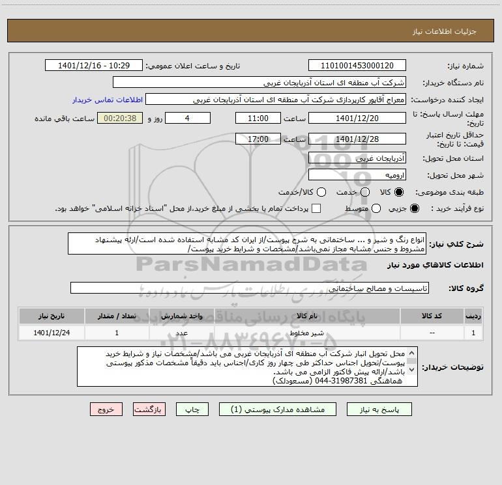The height and width of the screenshot is (485, 502).
Task: Select the متوسط purchase type radio
Action: click(x=376, y=208)
